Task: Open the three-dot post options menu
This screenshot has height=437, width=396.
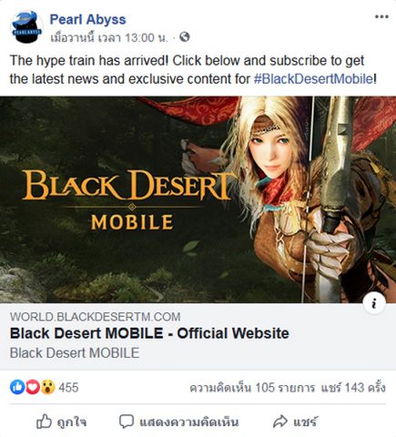Action: click(x=381, y=16)
